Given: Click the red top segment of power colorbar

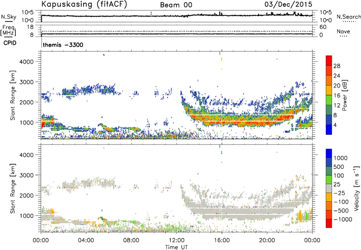Looking at the screenshot, I should coord(329,61).
